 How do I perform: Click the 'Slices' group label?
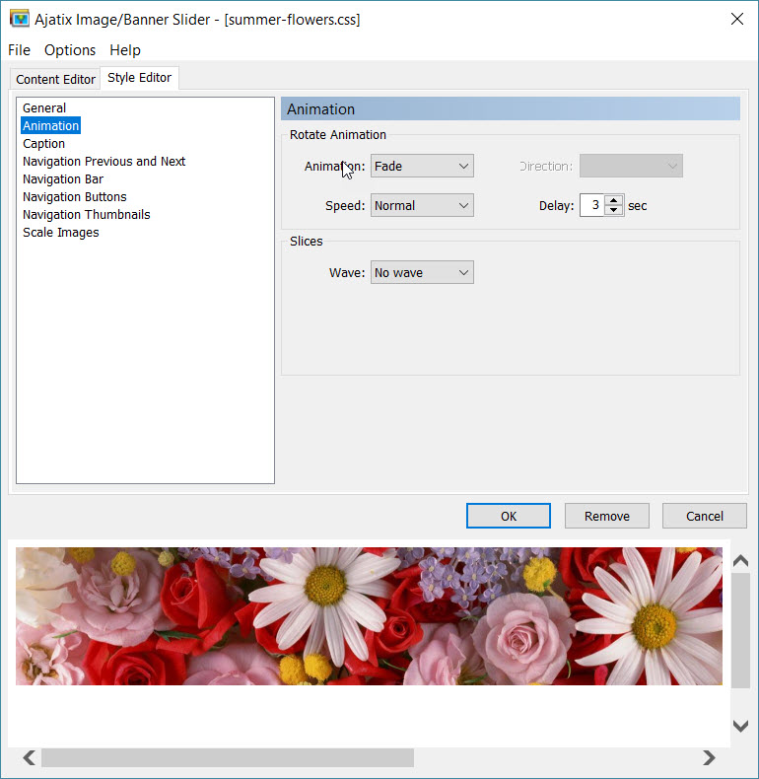306,242
